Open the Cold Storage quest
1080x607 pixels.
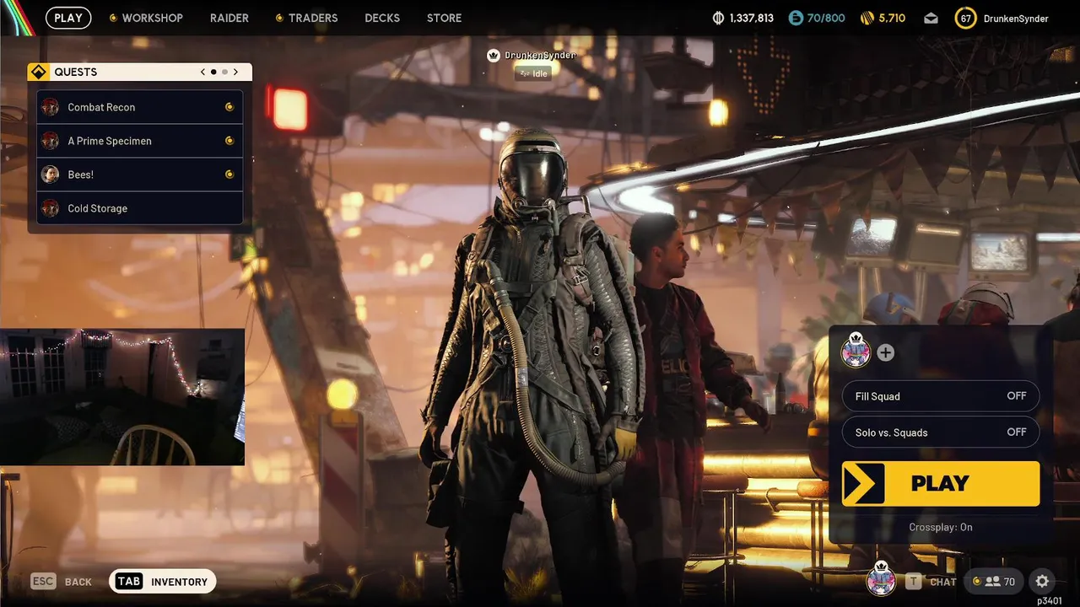[140, 208]
